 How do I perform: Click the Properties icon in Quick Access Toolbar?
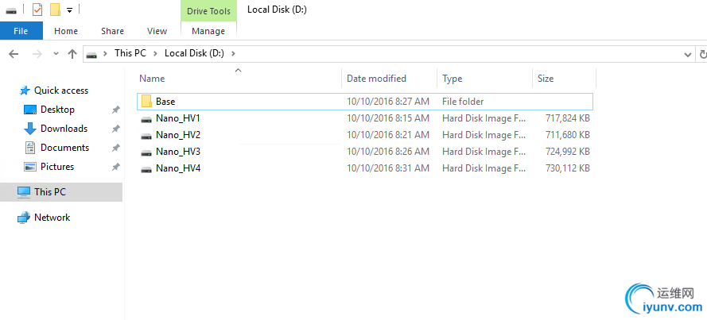point(37,10)
